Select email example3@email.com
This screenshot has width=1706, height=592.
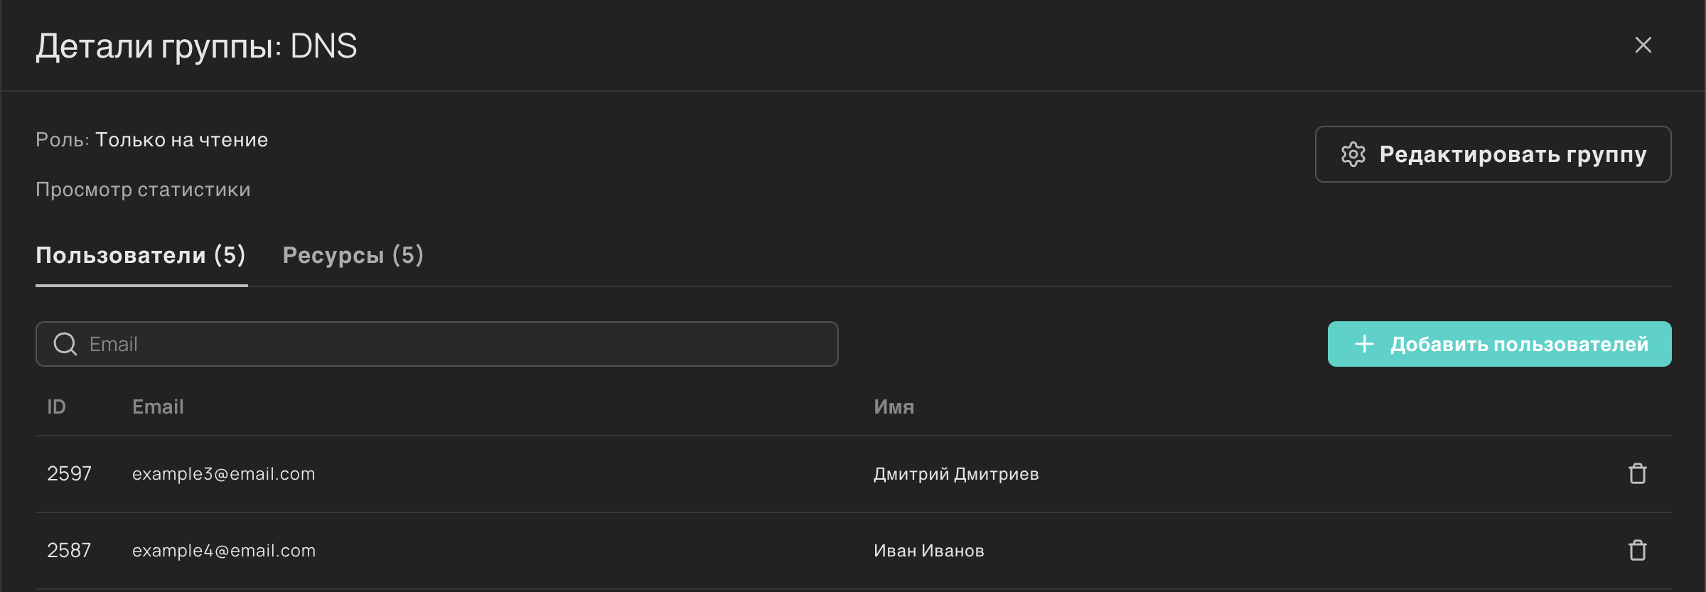pos(223,473)
